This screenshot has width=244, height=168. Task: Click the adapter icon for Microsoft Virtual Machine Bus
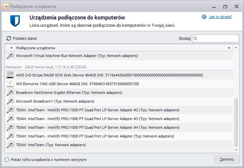pos(10,56)
